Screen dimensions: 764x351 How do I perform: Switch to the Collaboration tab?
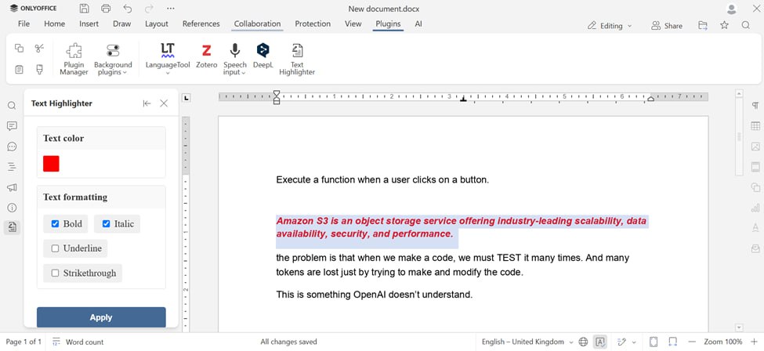pos(257,24)
